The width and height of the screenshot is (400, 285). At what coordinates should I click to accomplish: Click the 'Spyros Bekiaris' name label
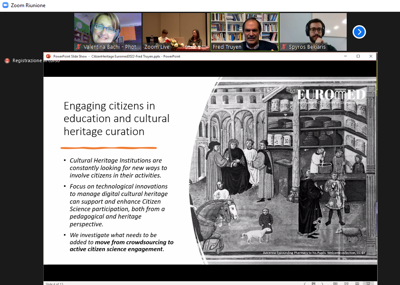pyautogui.click(x=307, y=47)
